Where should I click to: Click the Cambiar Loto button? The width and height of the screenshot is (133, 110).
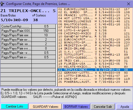coord(14,106)
